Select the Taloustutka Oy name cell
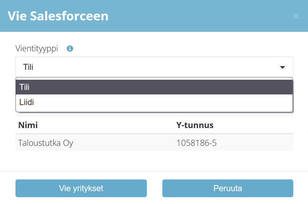Image resolution: width=308 pixels, height=204 pixels. [46, 143]
